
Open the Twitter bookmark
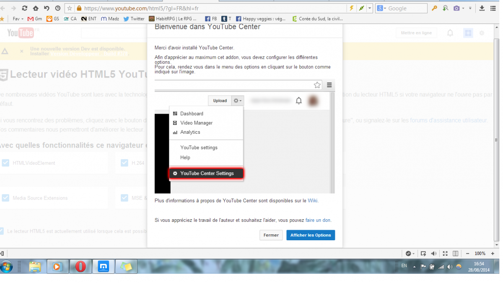click(x=134, y=19)
